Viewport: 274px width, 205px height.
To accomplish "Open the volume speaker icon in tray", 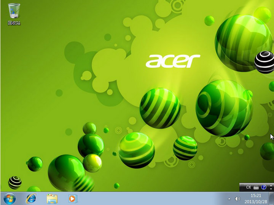I will tap(237, 199).
